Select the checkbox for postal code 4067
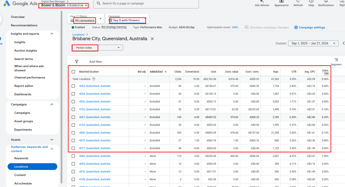This screenshot has height=187, width=345. tap(73, 117)
